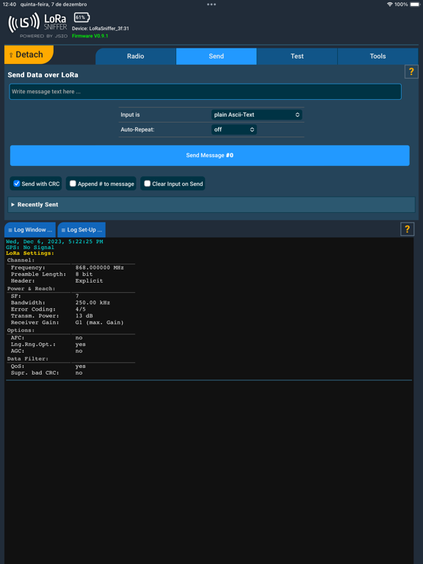Click the 868.000000 MHz frequency value
The height and width of the screenshot is (564, 423).
pyautogui.click(x=100, y=267)
